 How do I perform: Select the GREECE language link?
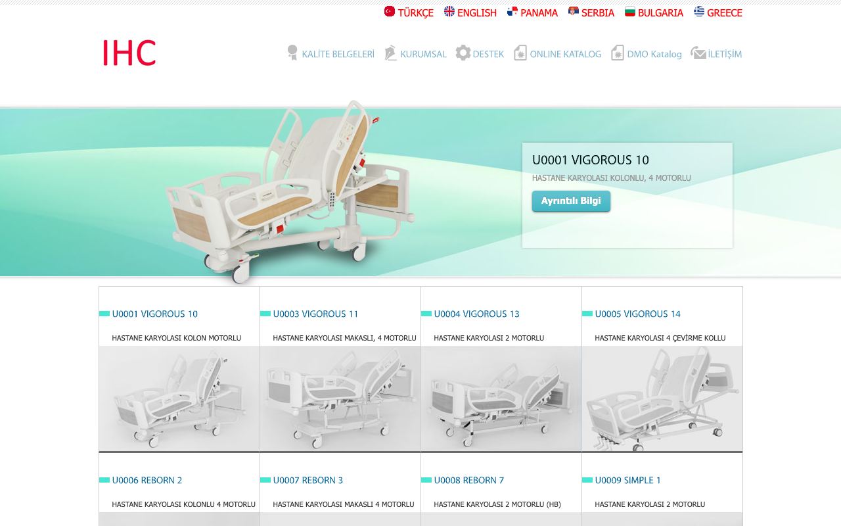(725, 12)
